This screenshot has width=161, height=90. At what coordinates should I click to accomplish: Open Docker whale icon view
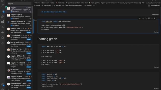click(x=3, y=32)
